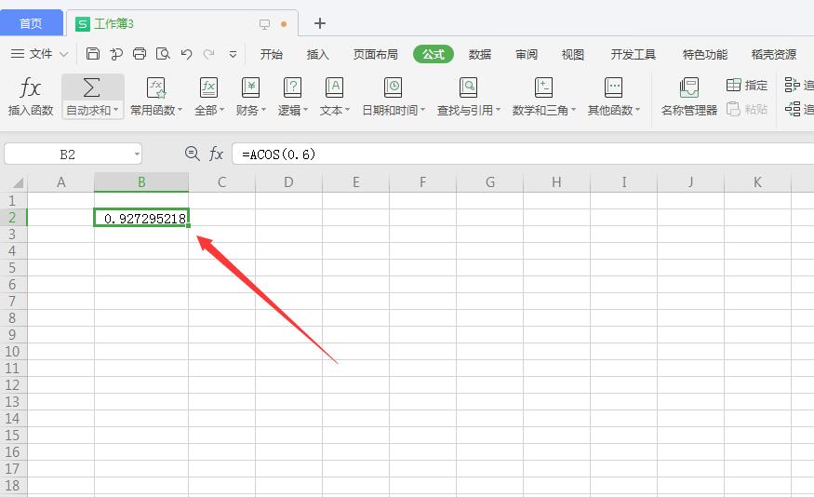This screenshot has width=814, height=497.
Task: Open the 查找与引用 lookup and reference icon
Action: pyautogui.click(x=468, y=87)
